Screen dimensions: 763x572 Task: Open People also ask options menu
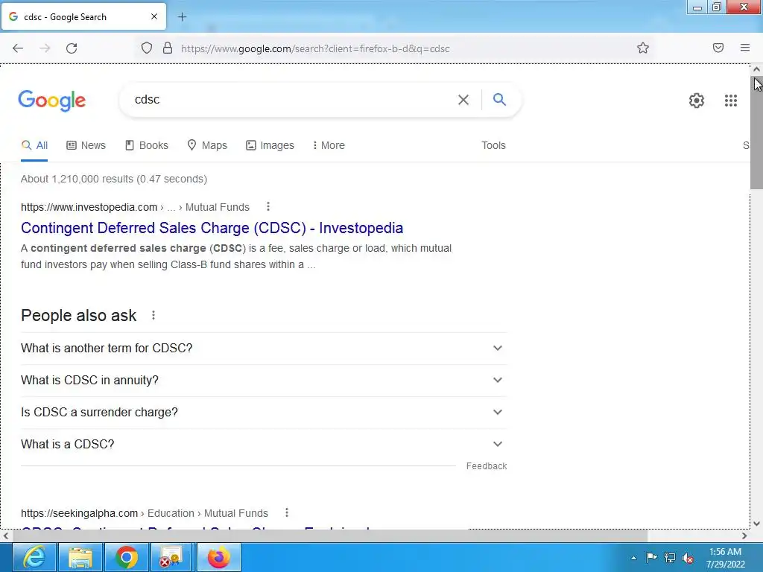click(153, 315)
